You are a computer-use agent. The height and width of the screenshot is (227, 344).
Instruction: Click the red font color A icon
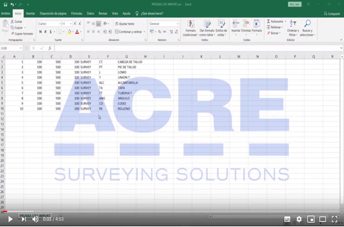[77, 32]
